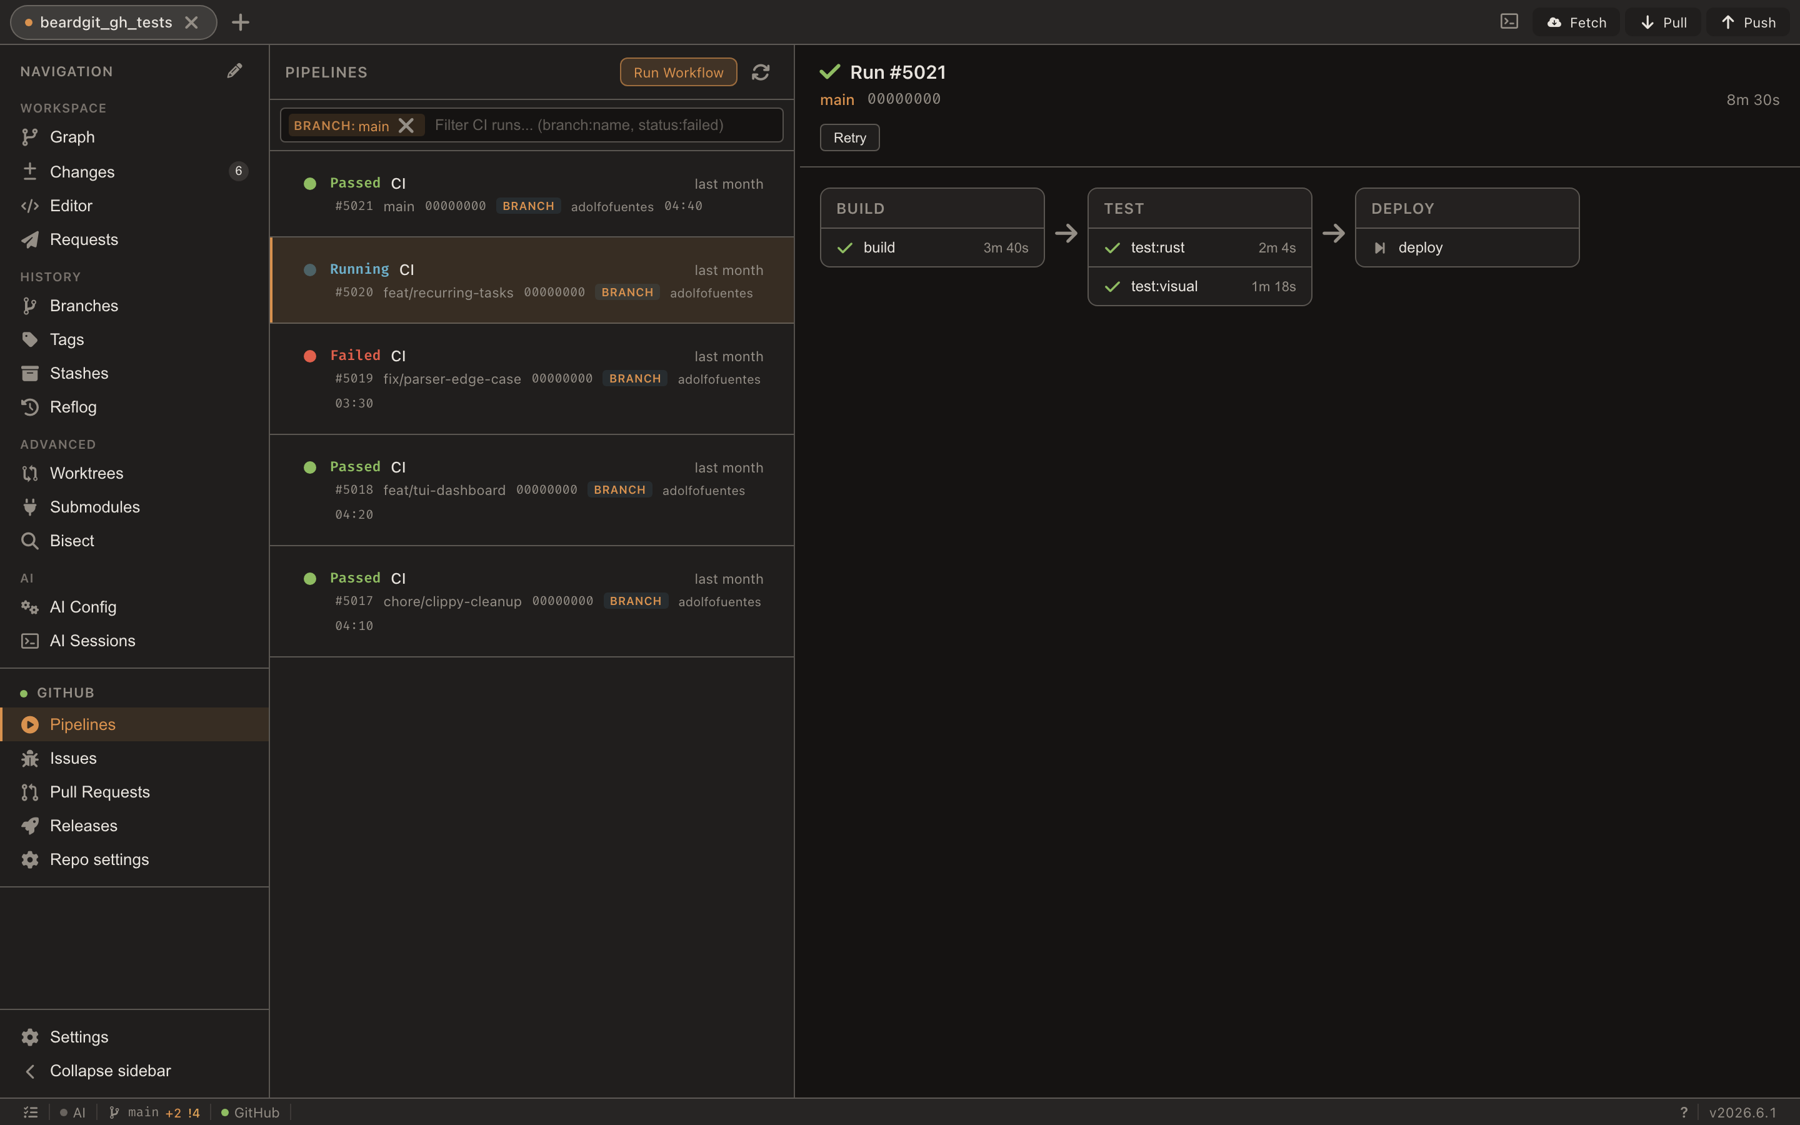Open Branches in the sidebar
This screenshot has width=1800, height=1125.
(x=134, y=306)
